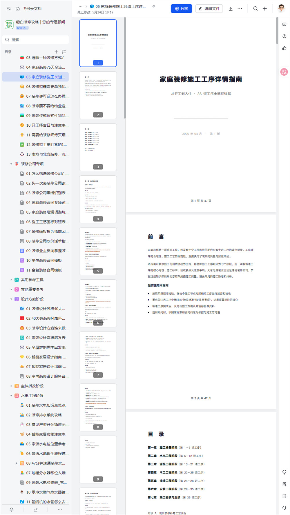Select page 2 thumbnail

pyautogui.click(x=98, y=95)
